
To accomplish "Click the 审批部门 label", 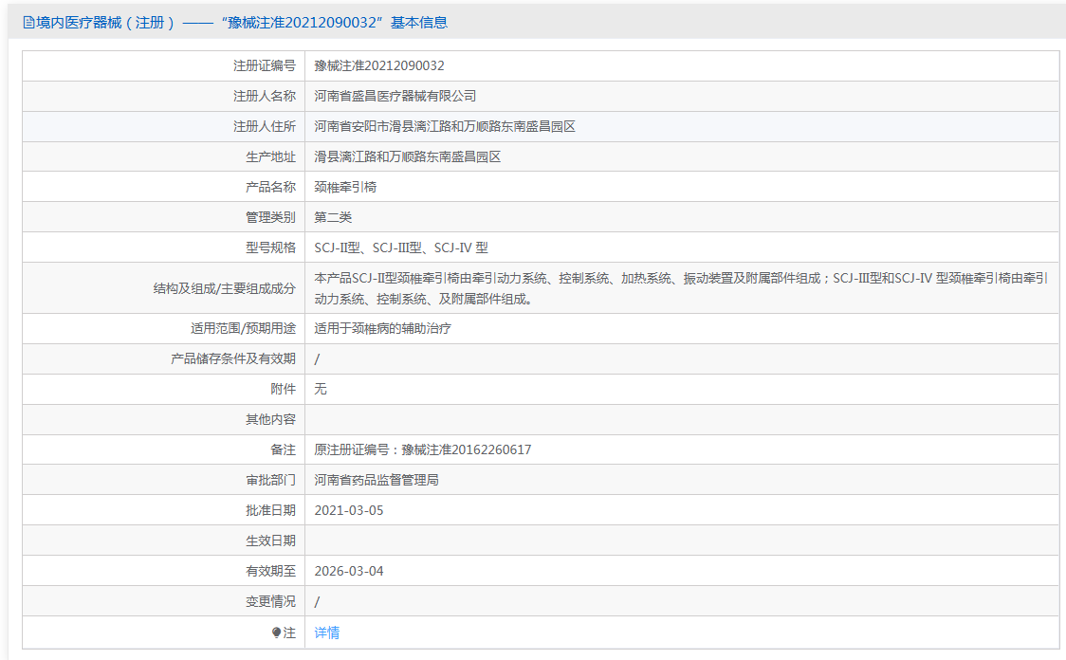I will coord(270,481).
